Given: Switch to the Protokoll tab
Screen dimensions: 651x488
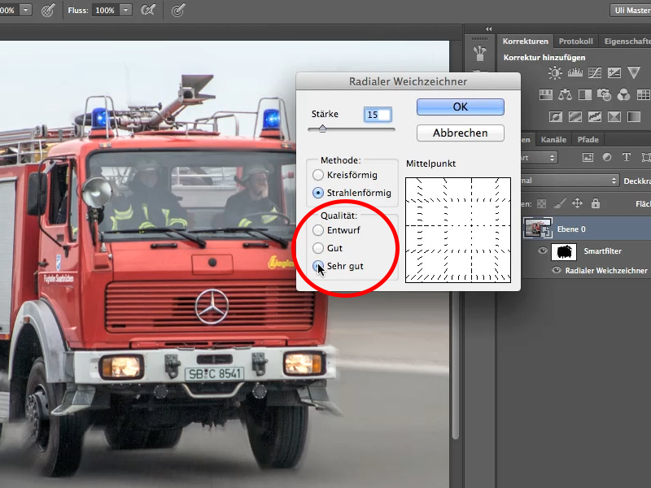Looking at the screenshot, I should point(575,41).
